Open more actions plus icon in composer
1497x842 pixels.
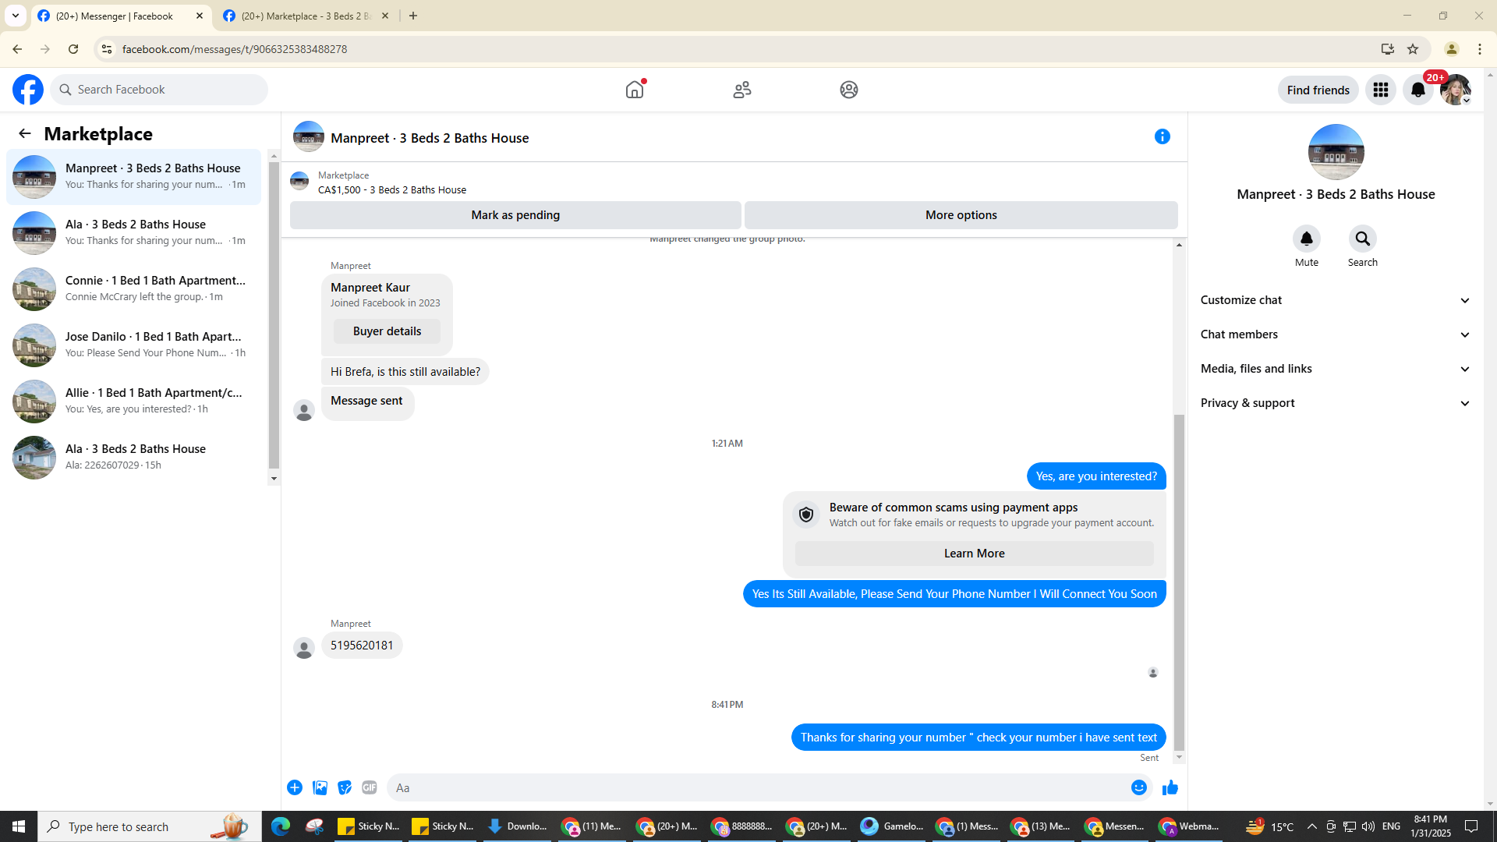295,787
